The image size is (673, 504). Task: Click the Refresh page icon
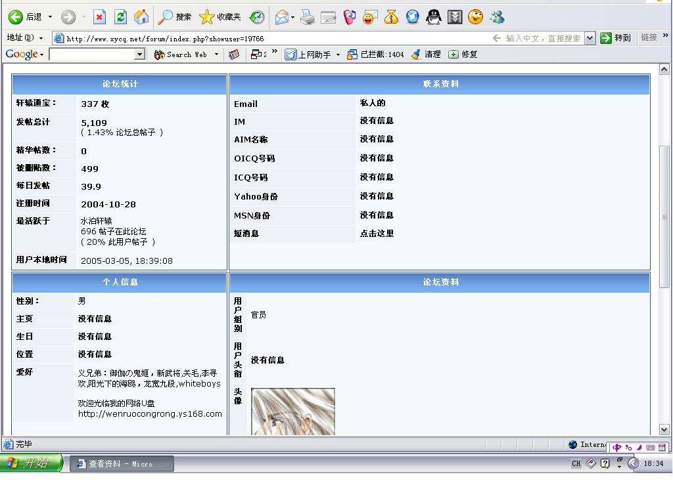tap(120, 17)
